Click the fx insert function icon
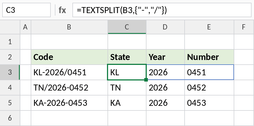Viewport: 254px width, 126px height. point(62,10)
